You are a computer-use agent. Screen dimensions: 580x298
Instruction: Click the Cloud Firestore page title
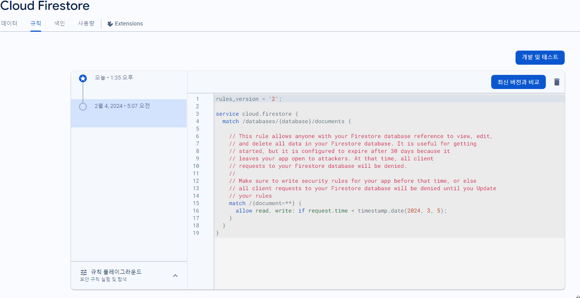(45, 6)
